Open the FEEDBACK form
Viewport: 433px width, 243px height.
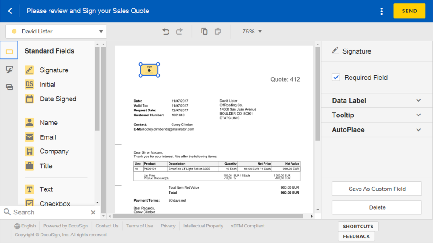tap(356, 236)
